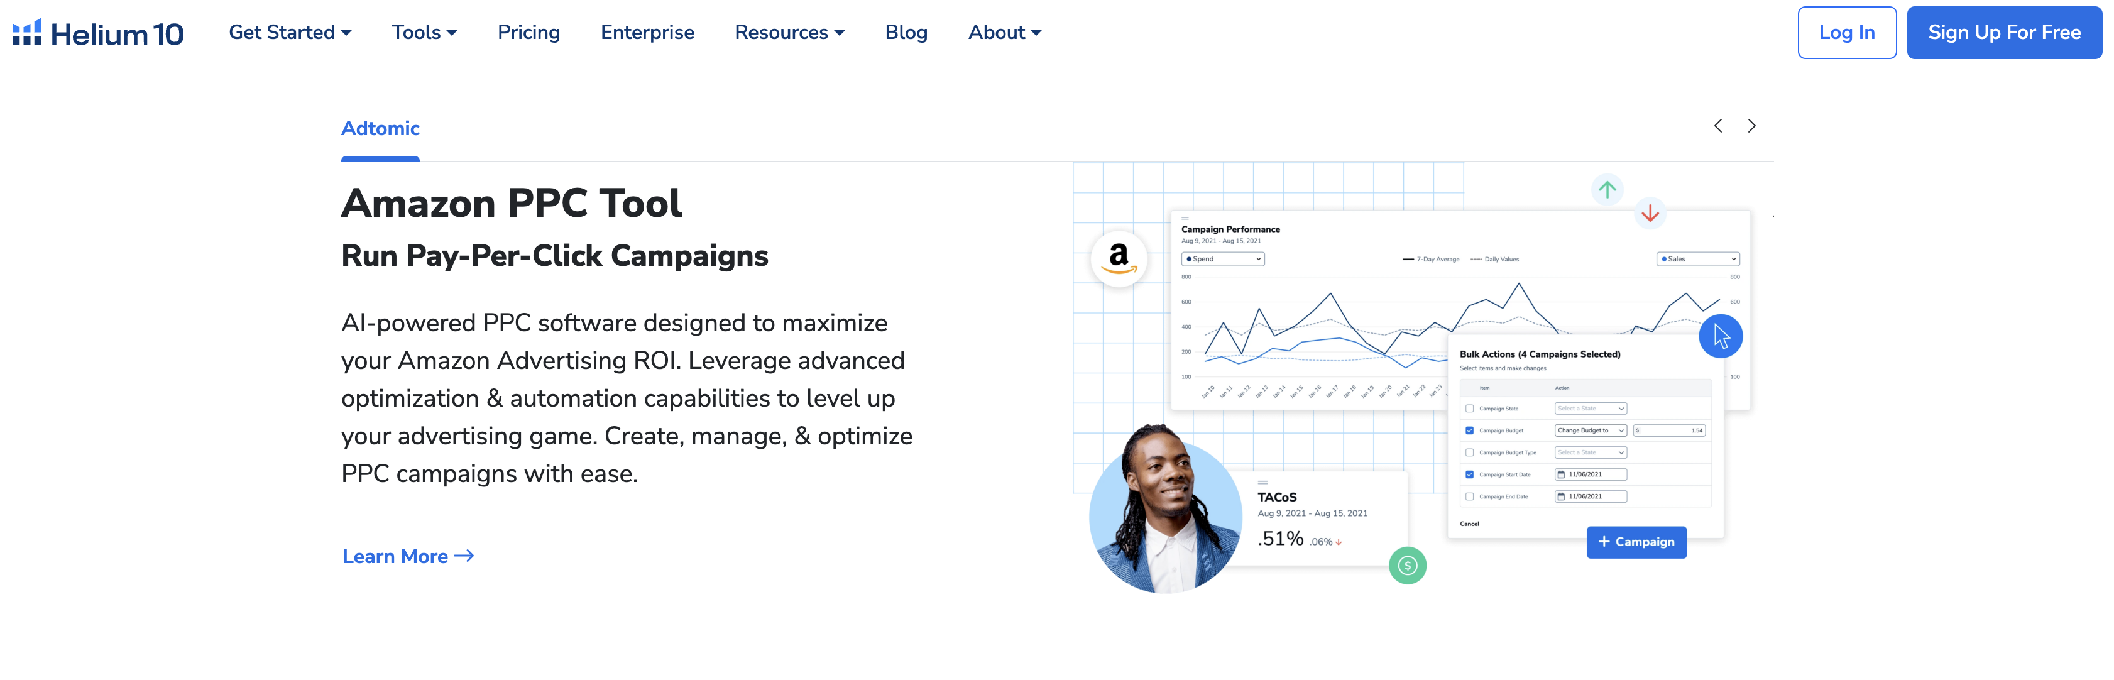
Task: Uncheck the Campaign Budget checkbox
Action: point(1469,430)
